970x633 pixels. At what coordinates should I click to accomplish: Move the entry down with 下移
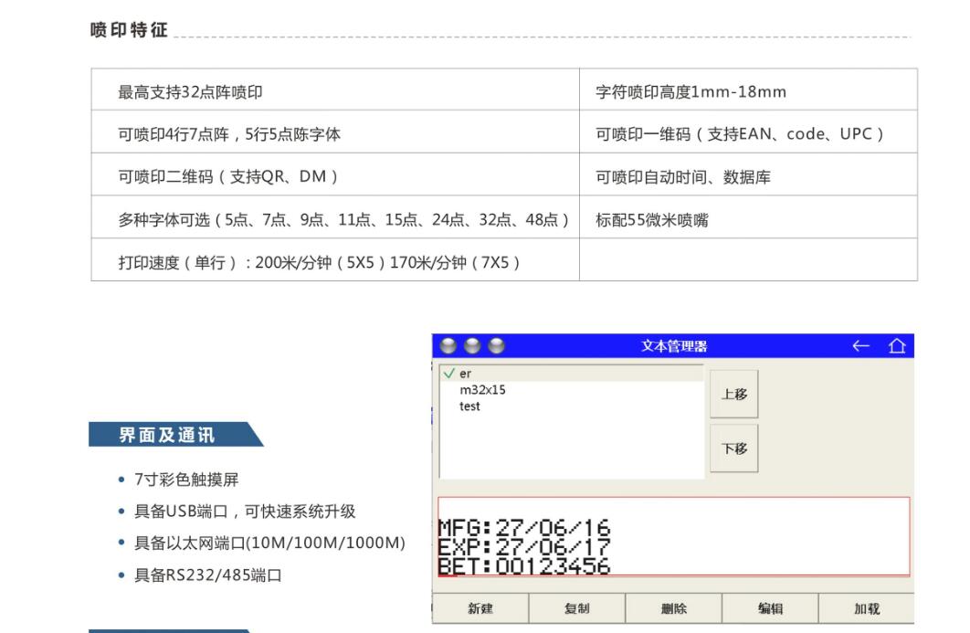733,448
